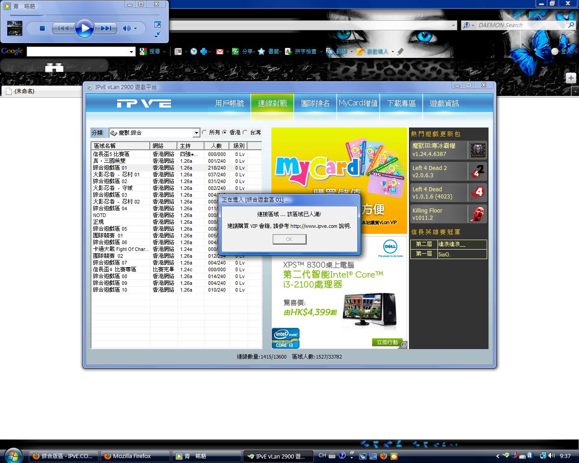Stop playback in the media player

coord(42,28)
